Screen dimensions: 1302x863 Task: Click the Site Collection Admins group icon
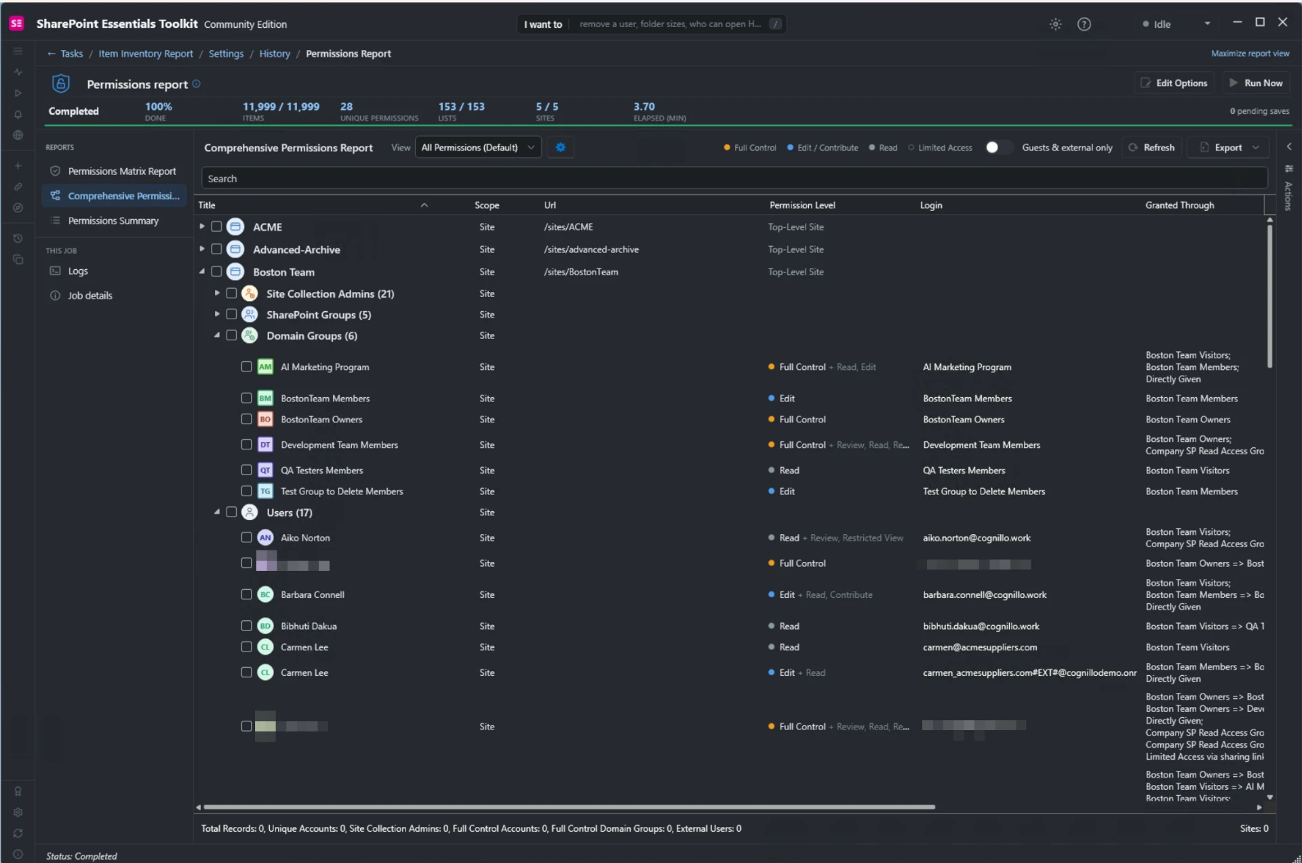point(250,294)
